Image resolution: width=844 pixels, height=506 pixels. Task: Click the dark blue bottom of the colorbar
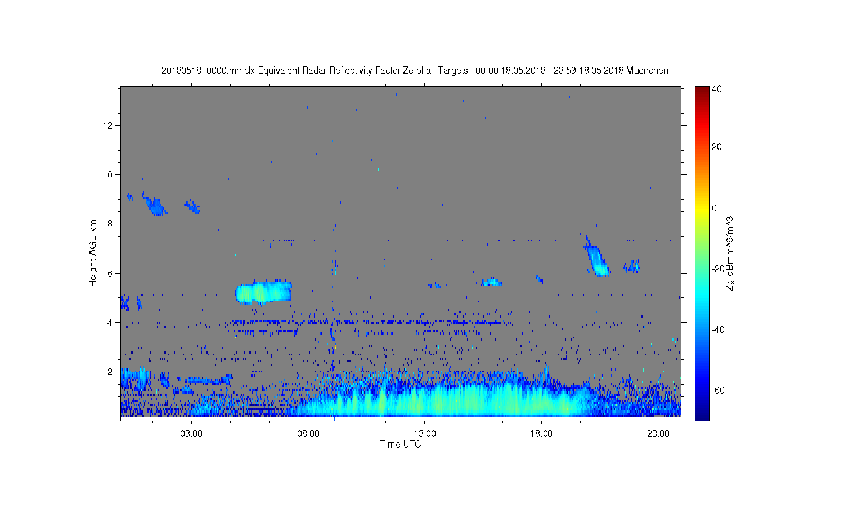click(x=702, y=415)
